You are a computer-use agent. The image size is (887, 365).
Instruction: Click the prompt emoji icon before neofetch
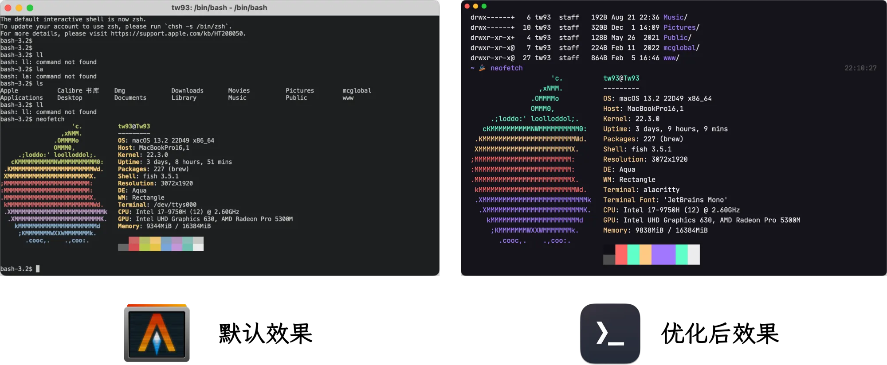(x=482, y=68)
